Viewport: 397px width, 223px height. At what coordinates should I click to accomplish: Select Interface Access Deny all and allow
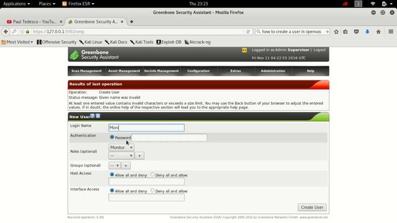152,190
